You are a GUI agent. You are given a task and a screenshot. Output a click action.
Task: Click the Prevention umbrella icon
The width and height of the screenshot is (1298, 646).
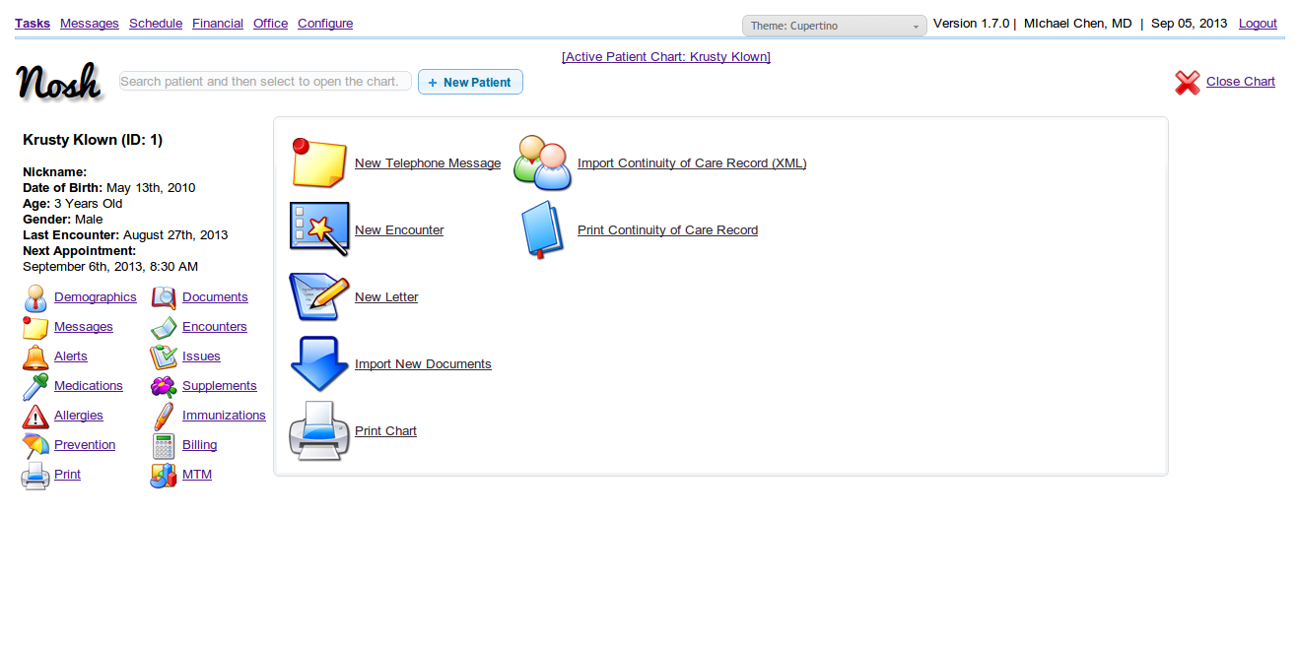pyautogui.click(x=35, y=446)
